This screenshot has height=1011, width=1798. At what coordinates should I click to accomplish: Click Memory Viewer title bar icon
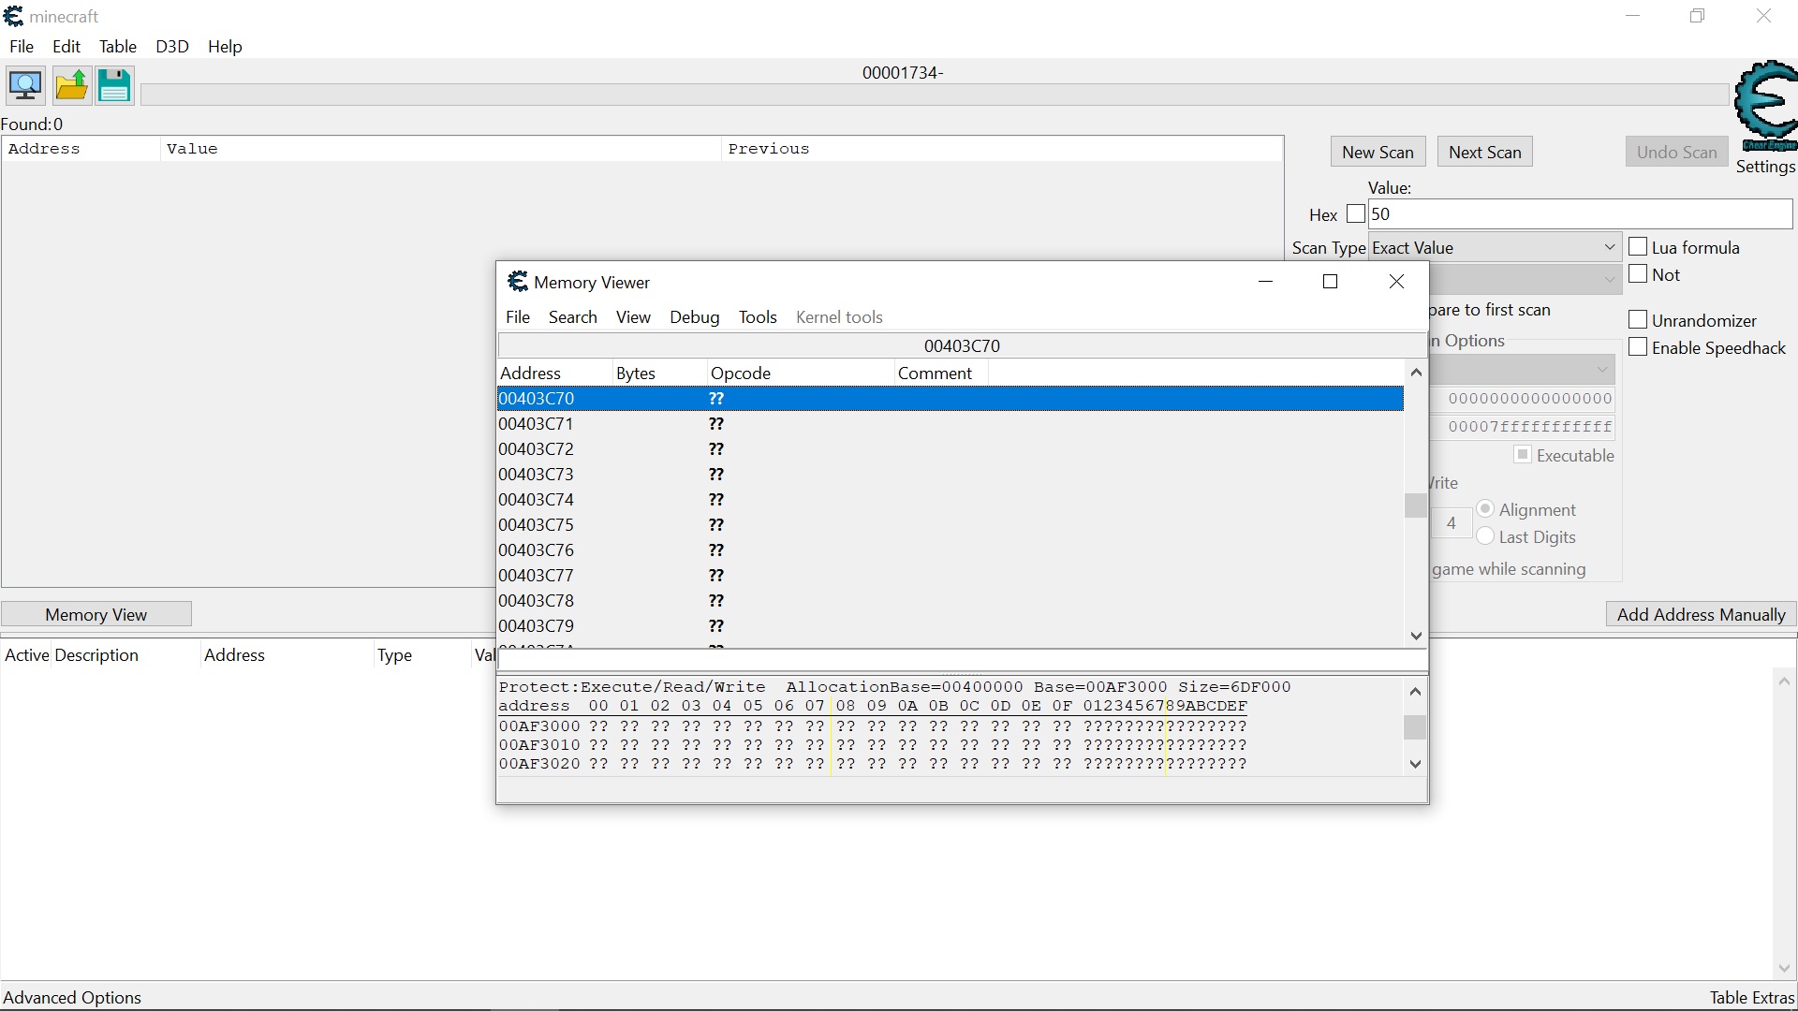tap(518, 282)
